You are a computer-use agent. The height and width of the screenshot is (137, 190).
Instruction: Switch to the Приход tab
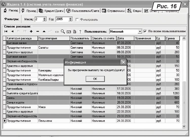pos(29,11)
